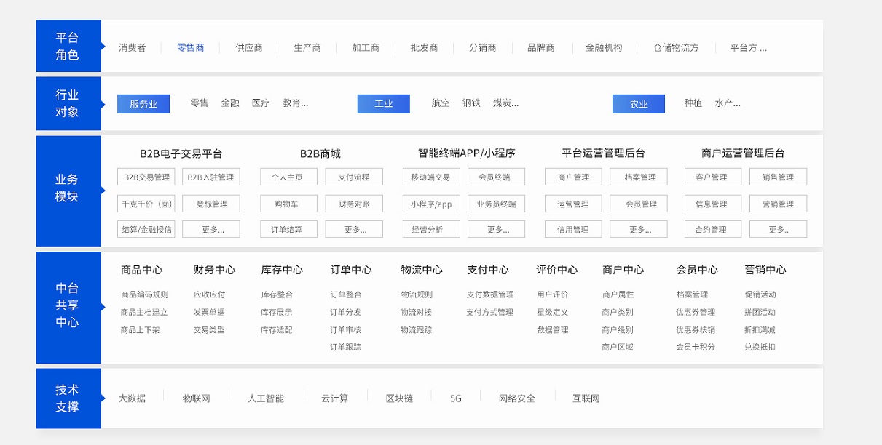Expand 更多... under 商户运营管理后台
The image size is (882, 445).
click(778, 229)
